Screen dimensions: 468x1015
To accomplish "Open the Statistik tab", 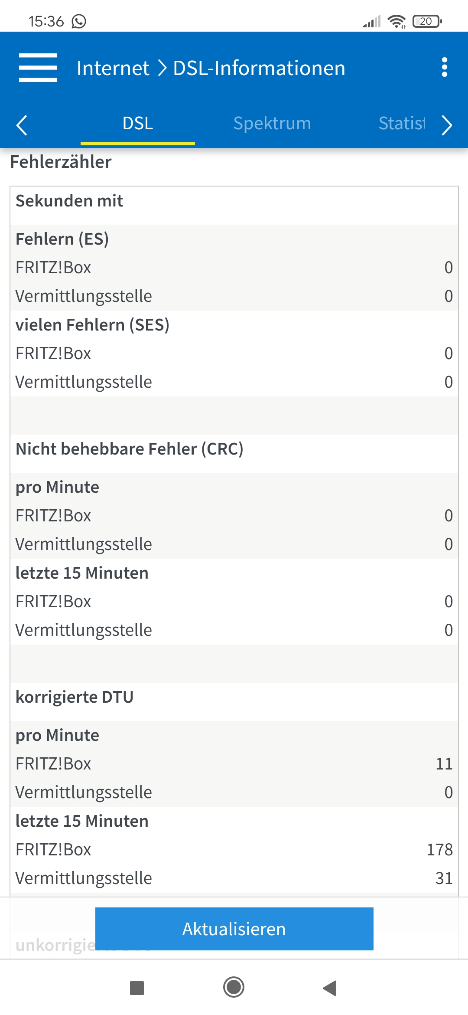I will (x=402, y=124).
